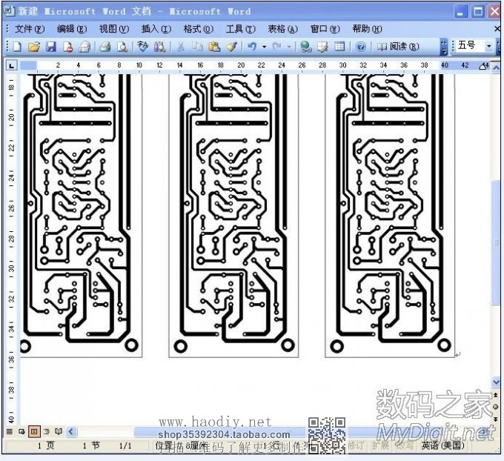
Task: Open the 文件(F) menu
Action: 30,29
